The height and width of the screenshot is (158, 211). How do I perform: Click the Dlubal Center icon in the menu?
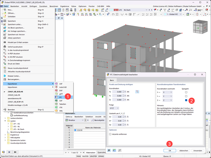(5, 76)
